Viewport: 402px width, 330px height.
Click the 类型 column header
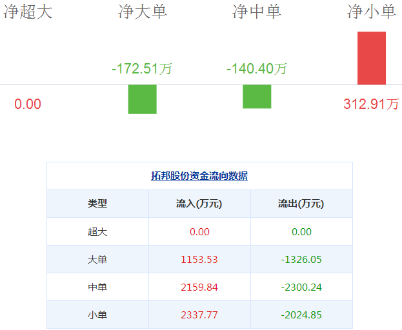tap(97, 204)
